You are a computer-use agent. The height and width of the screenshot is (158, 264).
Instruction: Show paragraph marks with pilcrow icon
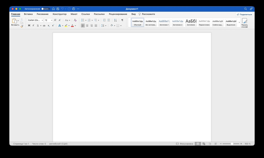[122, 20]
